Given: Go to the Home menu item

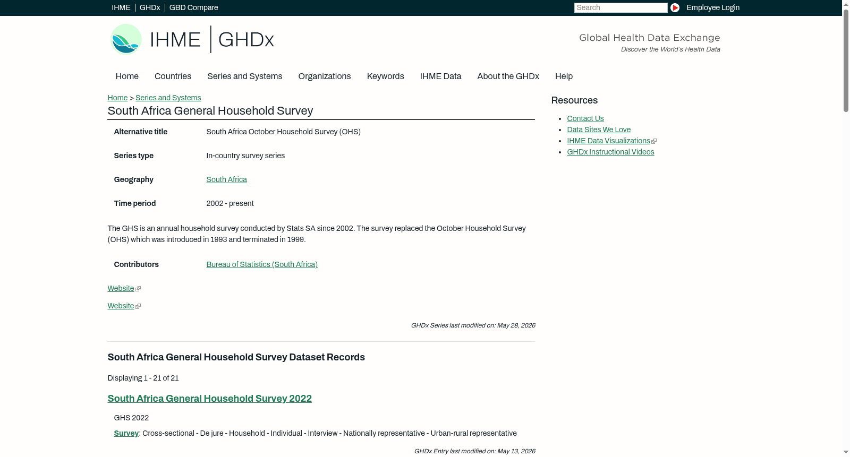Looking at the screenshot, I should tap(127, 76).
